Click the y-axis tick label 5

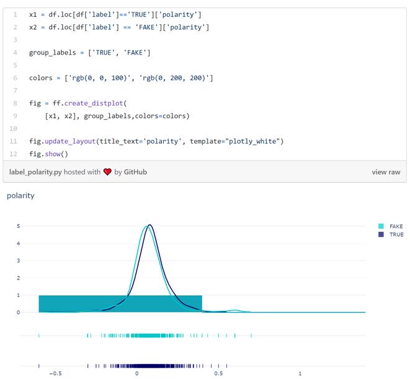click(x=18, y=226)
